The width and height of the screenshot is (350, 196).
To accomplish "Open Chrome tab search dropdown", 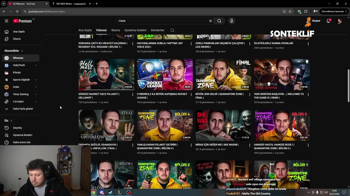I will tap(4, 4).
